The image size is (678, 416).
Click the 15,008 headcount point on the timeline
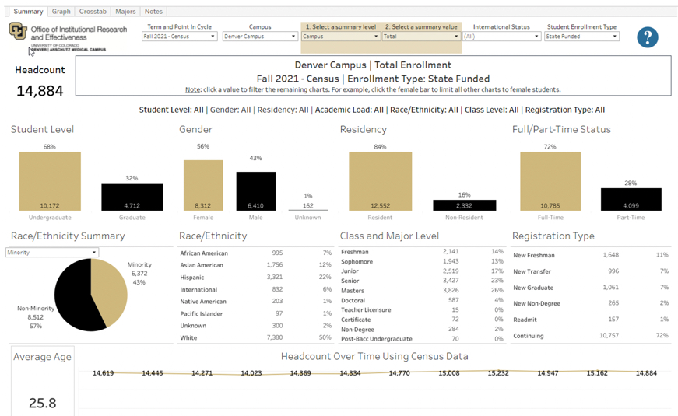[449, 372]
